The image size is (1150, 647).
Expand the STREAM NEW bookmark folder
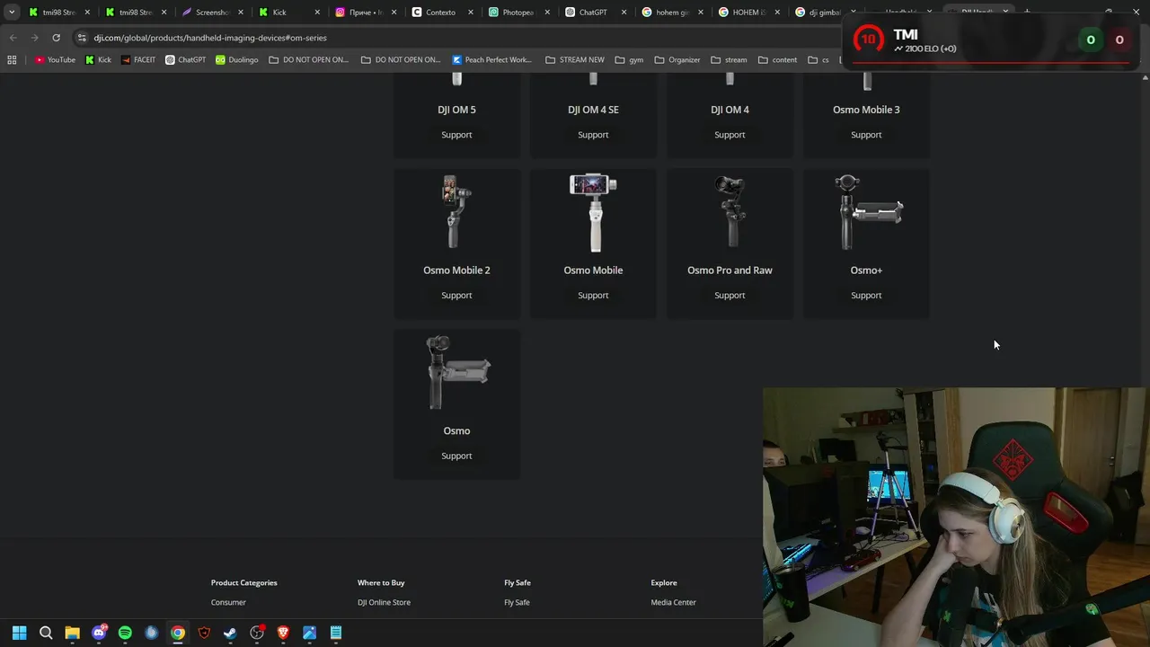click(x=575, y=60)
